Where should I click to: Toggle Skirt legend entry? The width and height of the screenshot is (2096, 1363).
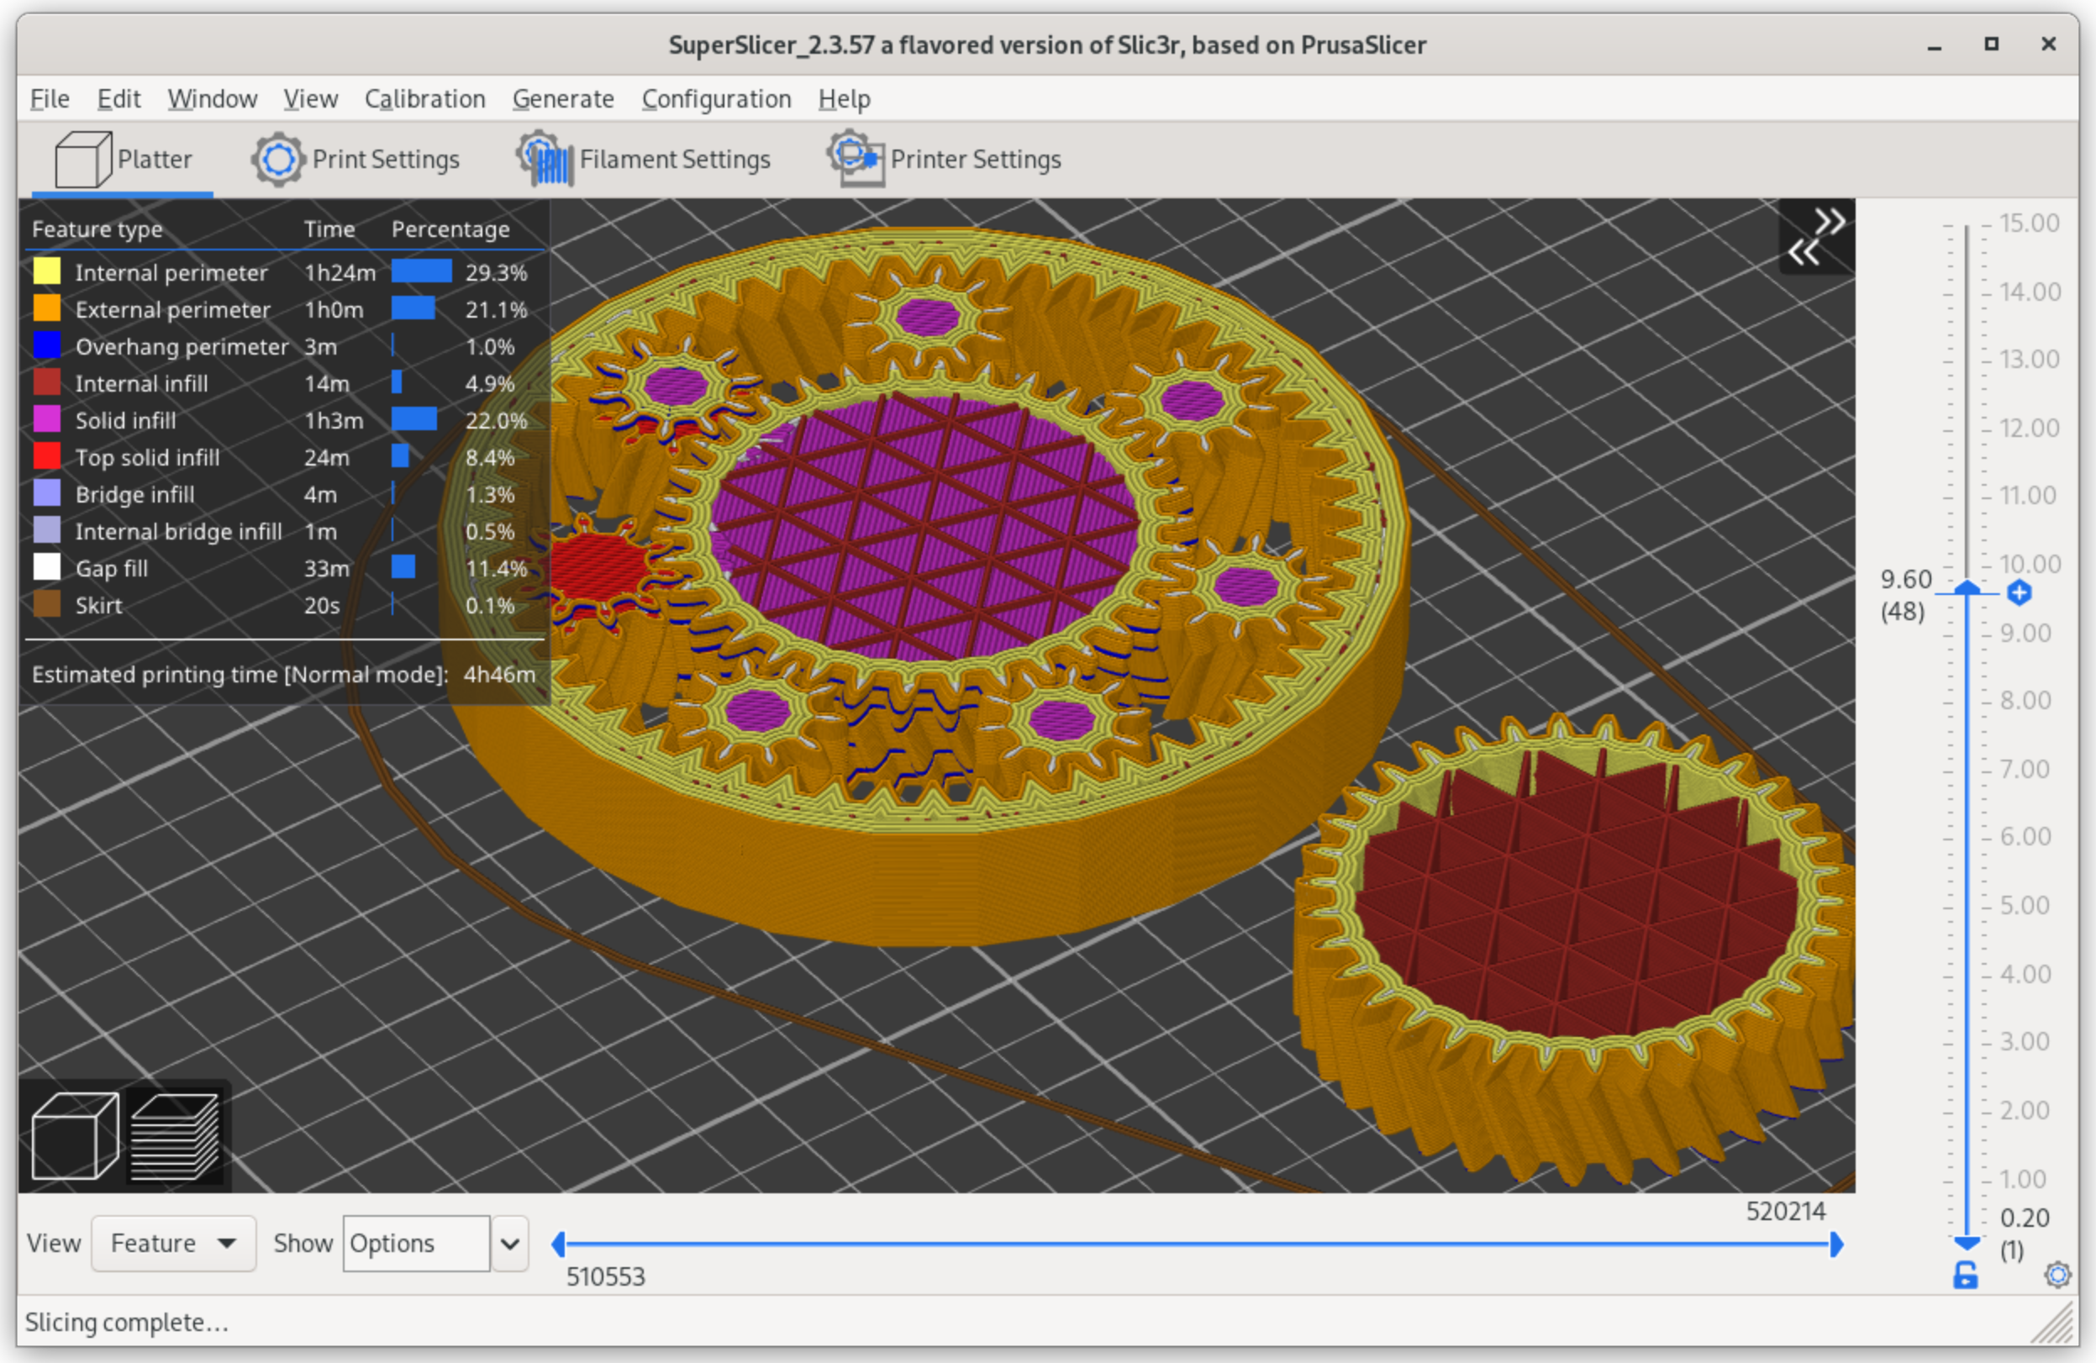(280, 605)
